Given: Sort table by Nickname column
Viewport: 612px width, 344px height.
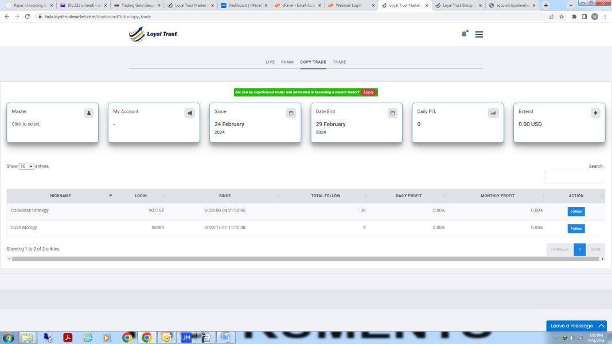Looking at the screenshot, I should (x=60, y=196).
